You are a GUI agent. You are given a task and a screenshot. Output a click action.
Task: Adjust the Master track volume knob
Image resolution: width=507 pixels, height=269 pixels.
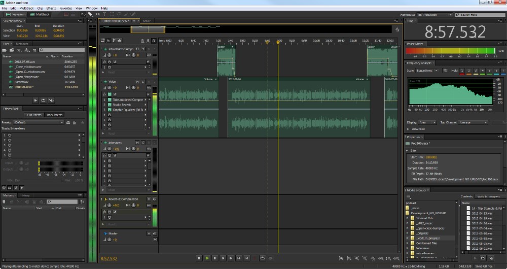pos(110,240)
